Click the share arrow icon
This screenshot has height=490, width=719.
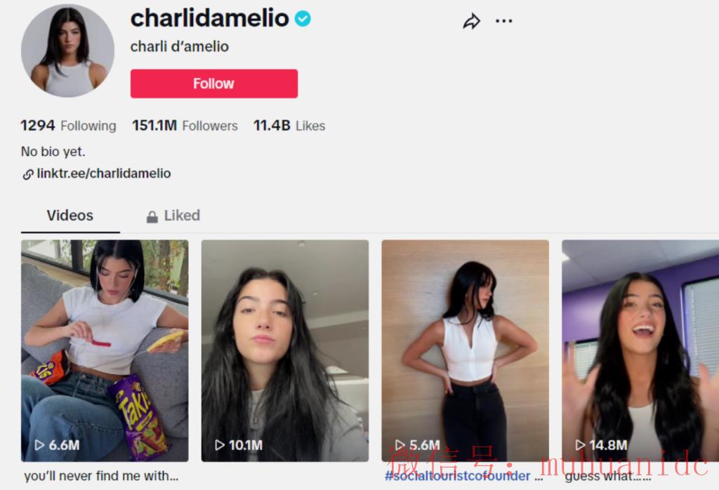tap(471, 21)
